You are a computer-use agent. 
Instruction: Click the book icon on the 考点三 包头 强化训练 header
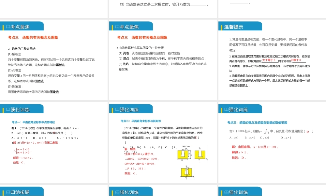point(227,109)
